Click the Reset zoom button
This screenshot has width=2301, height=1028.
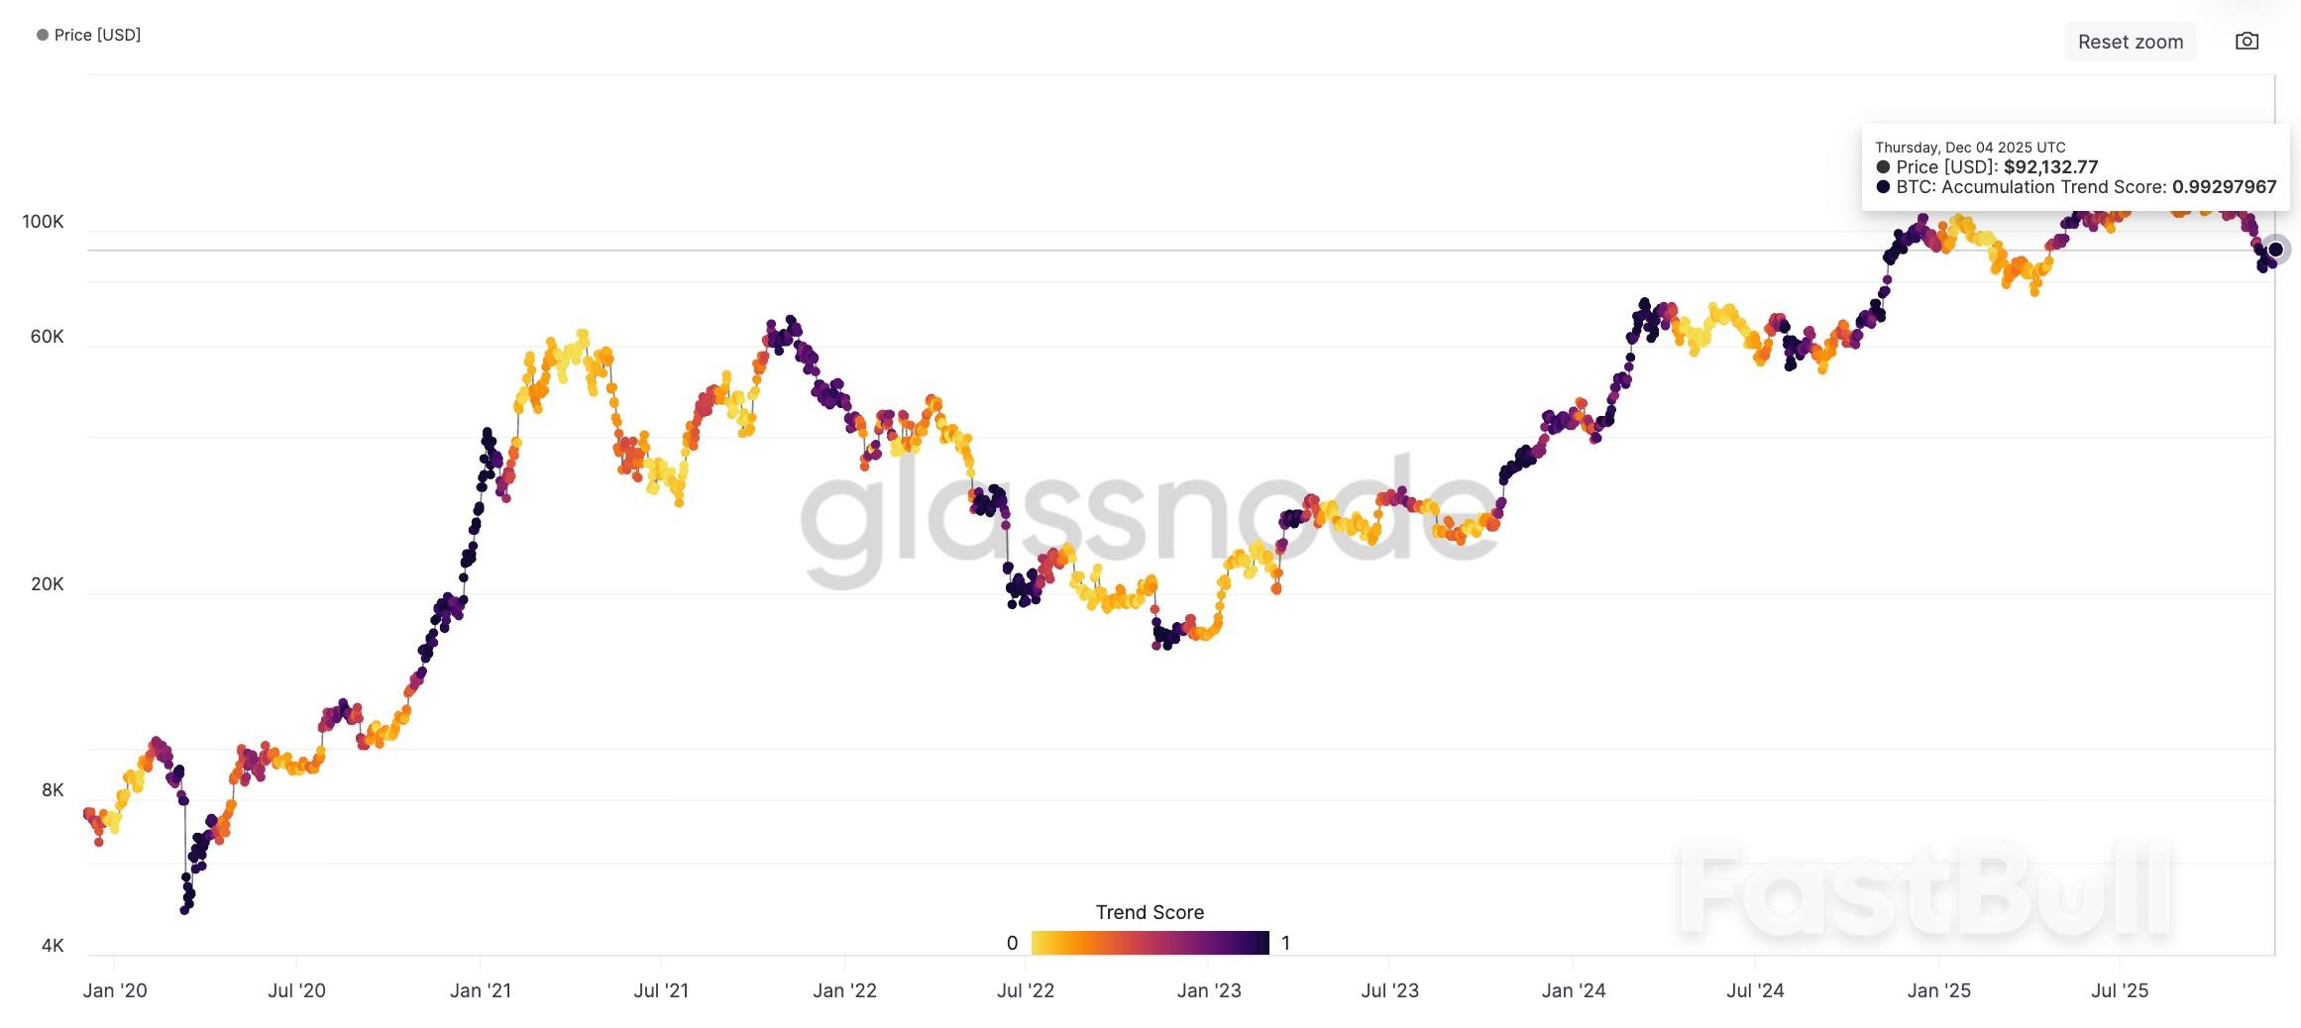pyautogui.click(x=2130, y=41)
